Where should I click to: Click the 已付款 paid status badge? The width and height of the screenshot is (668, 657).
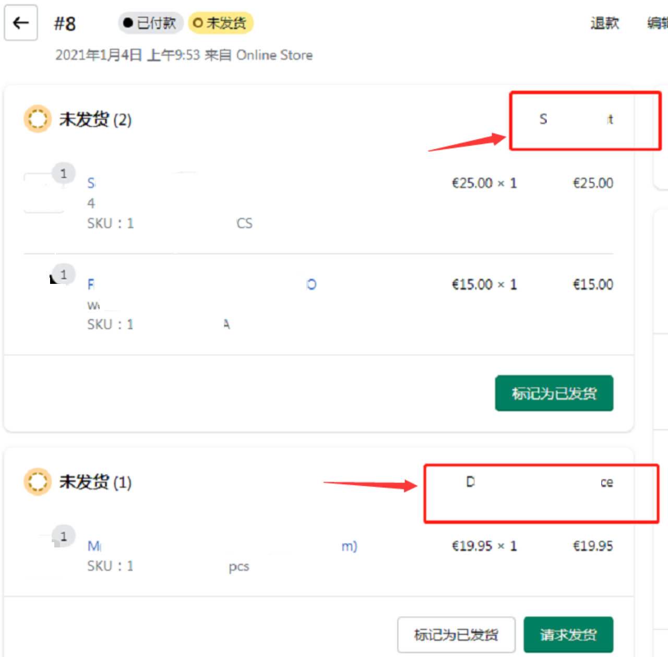point(150,23)
